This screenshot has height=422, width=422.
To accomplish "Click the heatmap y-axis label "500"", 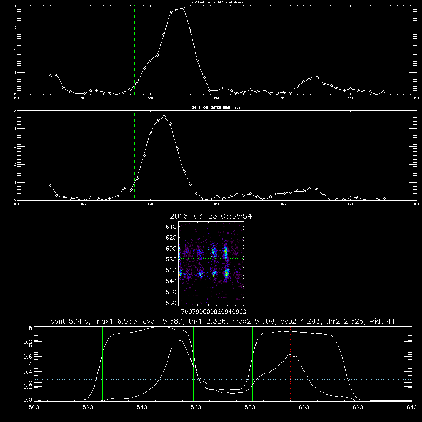I will click(171, 303).
